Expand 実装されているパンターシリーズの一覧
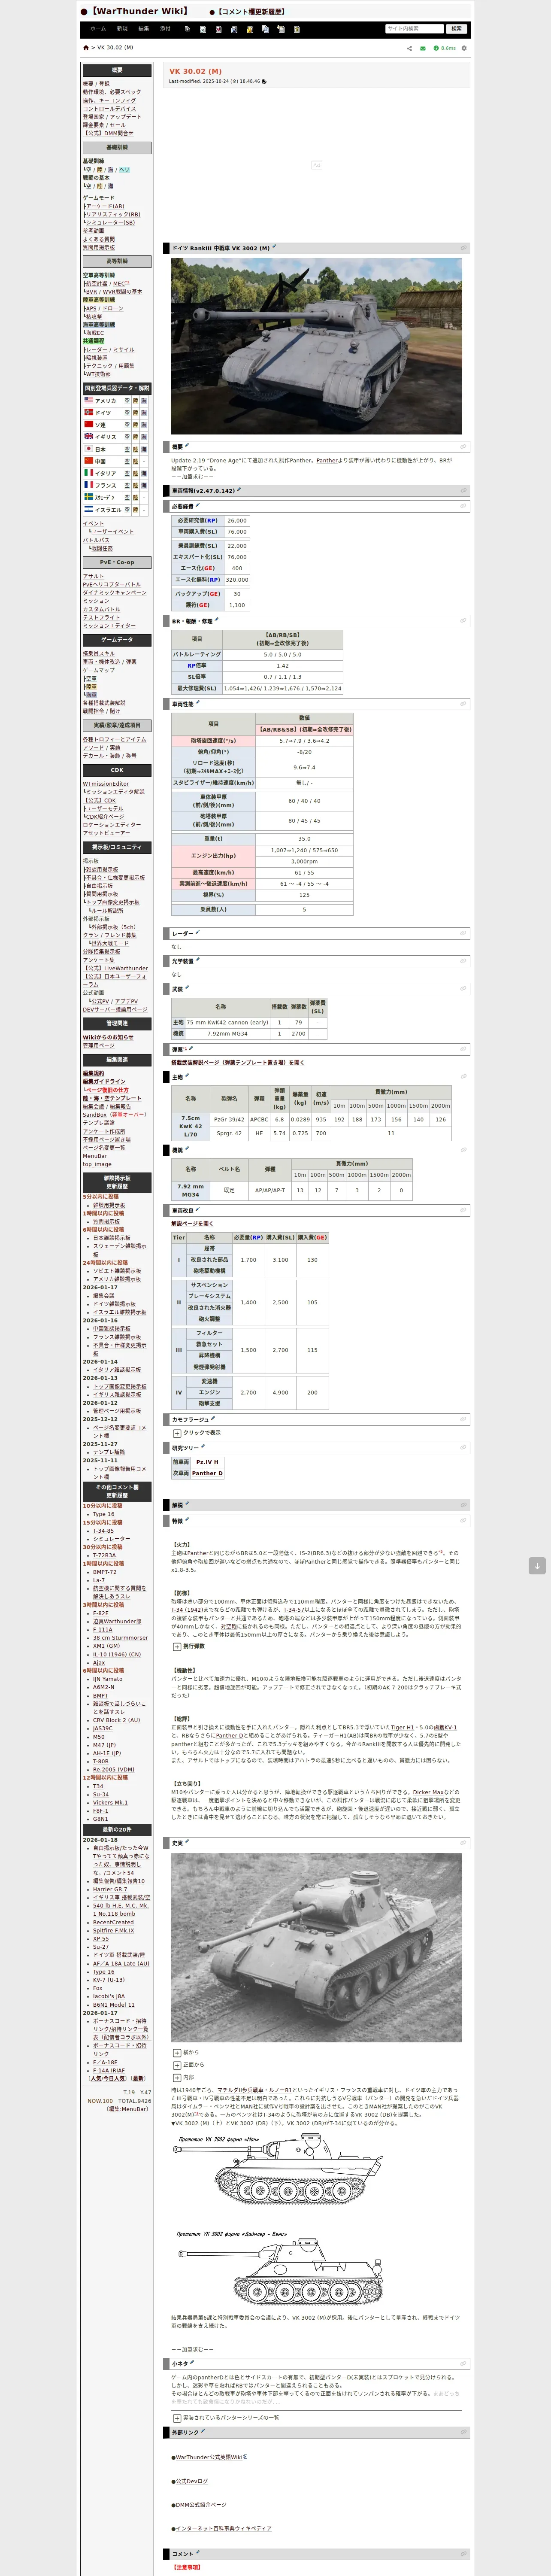The image size is (551, 2576). click(177, 2418)
